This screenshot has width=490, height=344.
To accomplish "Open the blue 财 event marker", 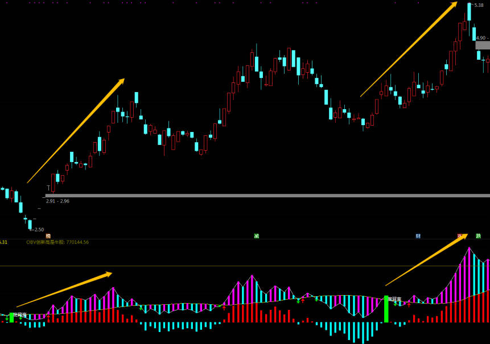I will (x=418, y=236).
